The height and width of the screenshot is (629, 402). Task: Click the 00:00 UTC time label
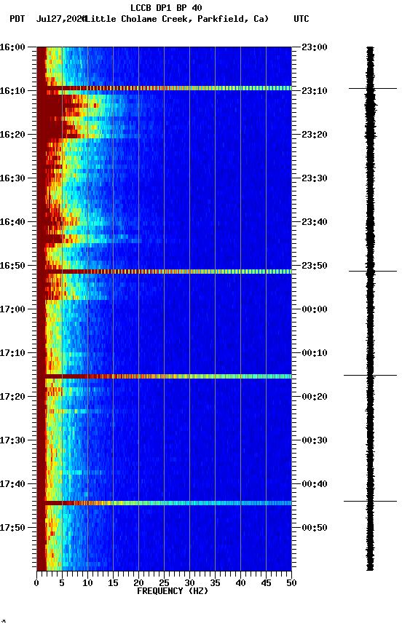click(315, 309)
